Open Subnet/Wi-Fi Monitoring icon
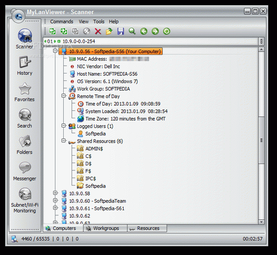 (x=25, y=194)
